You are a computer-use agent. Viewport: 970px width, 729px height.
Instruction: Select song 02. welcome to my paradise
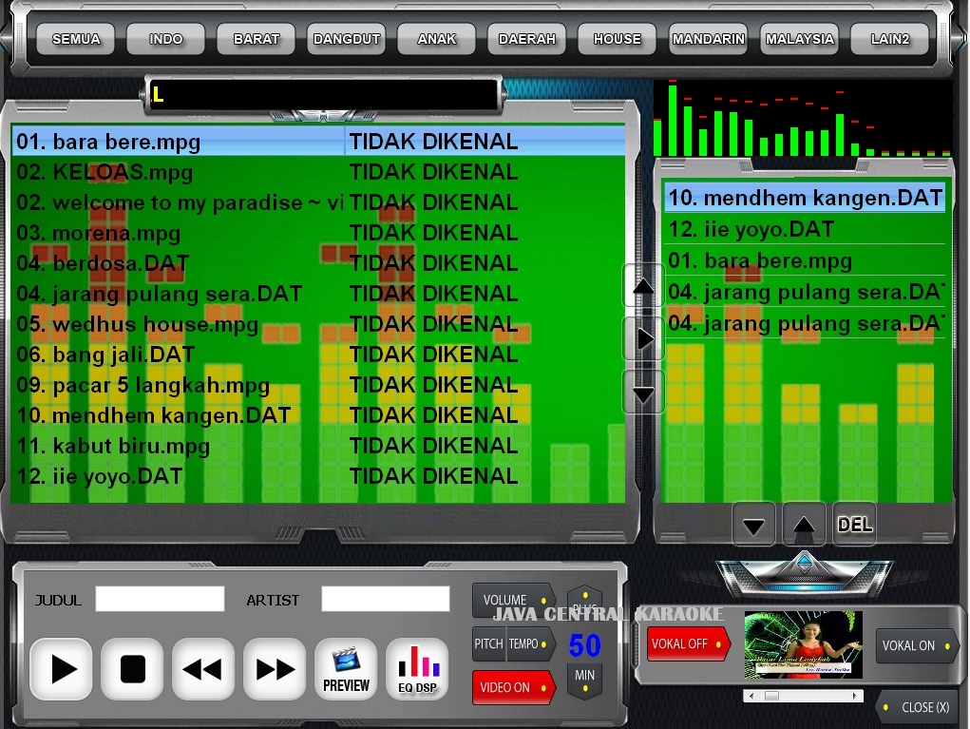coord(318,202)
